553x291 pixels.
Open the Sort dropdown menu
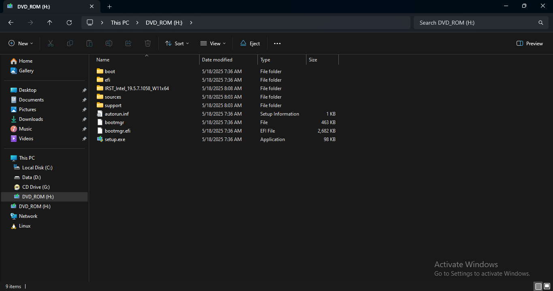click(x=177, y=43)
